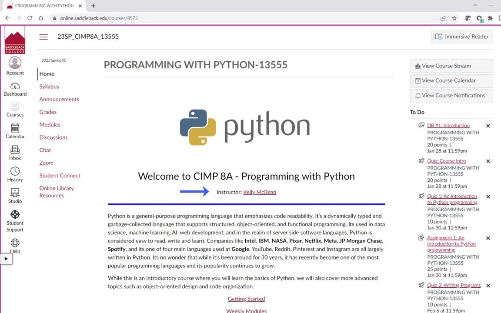
Task: Open the tab search dropdown arrow
Action: click(475, 5)
